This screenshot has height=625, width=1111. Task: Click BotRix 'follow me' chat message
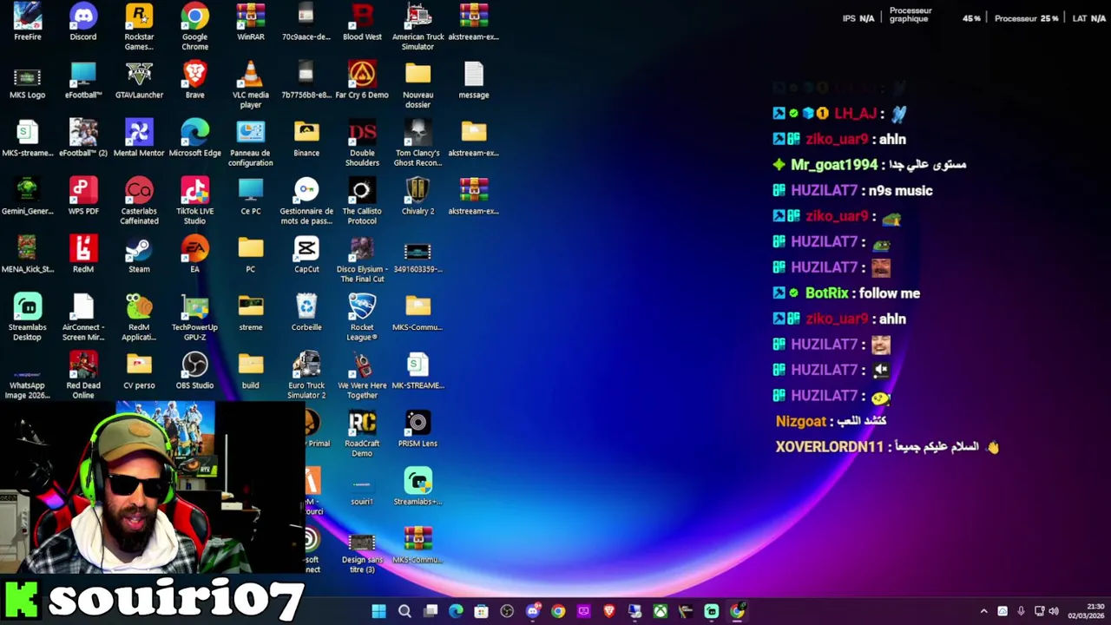click(846, 293)
